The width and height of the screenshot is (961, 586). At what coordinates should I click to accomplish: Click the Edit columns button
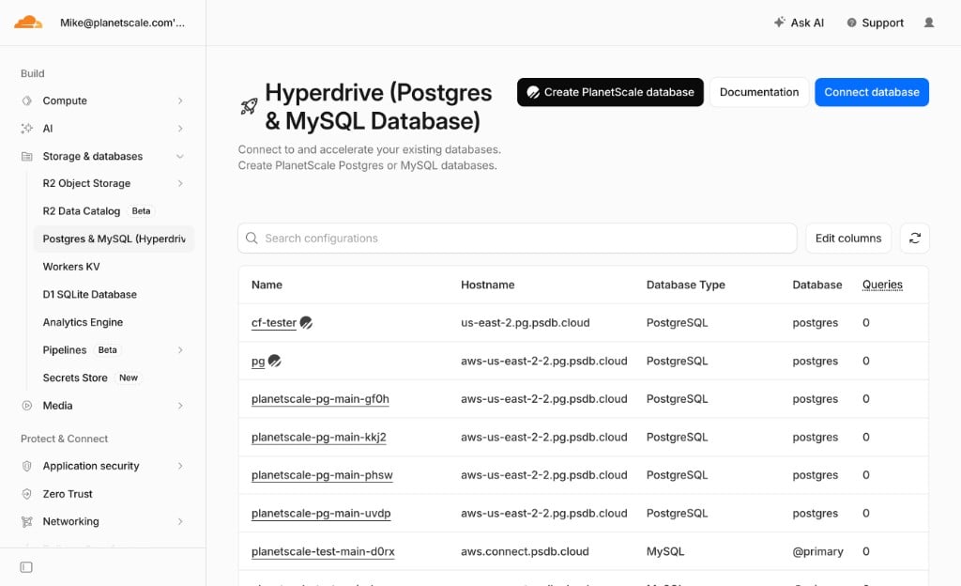[848, 238]
